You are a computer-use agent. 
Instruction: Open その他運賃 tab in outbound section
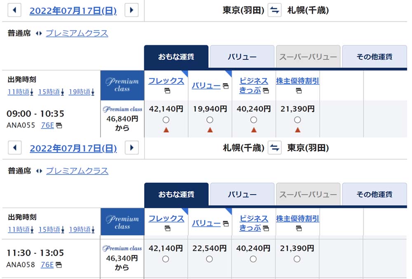(x=375, y=57)
